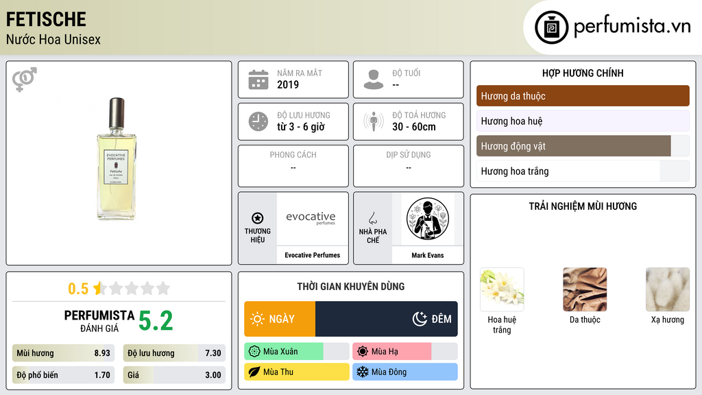Click the flower icon next to Mùa Xuân
The width and height of the screenshot is (702, 395).
(254, 352)
